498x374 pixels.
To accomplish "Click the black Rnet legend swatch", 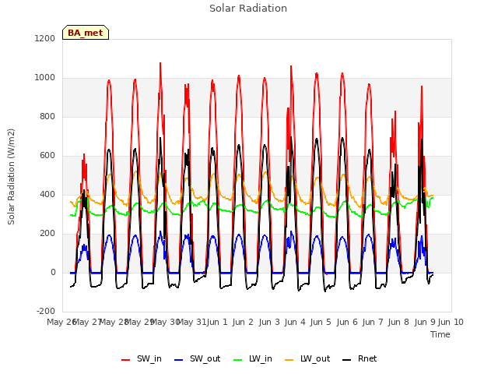I will pos(347,360).
